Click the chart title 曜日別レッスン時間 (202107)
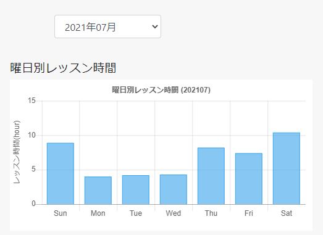Image resolution: width=323 pixels, height=235 pixels. (161, 90)
